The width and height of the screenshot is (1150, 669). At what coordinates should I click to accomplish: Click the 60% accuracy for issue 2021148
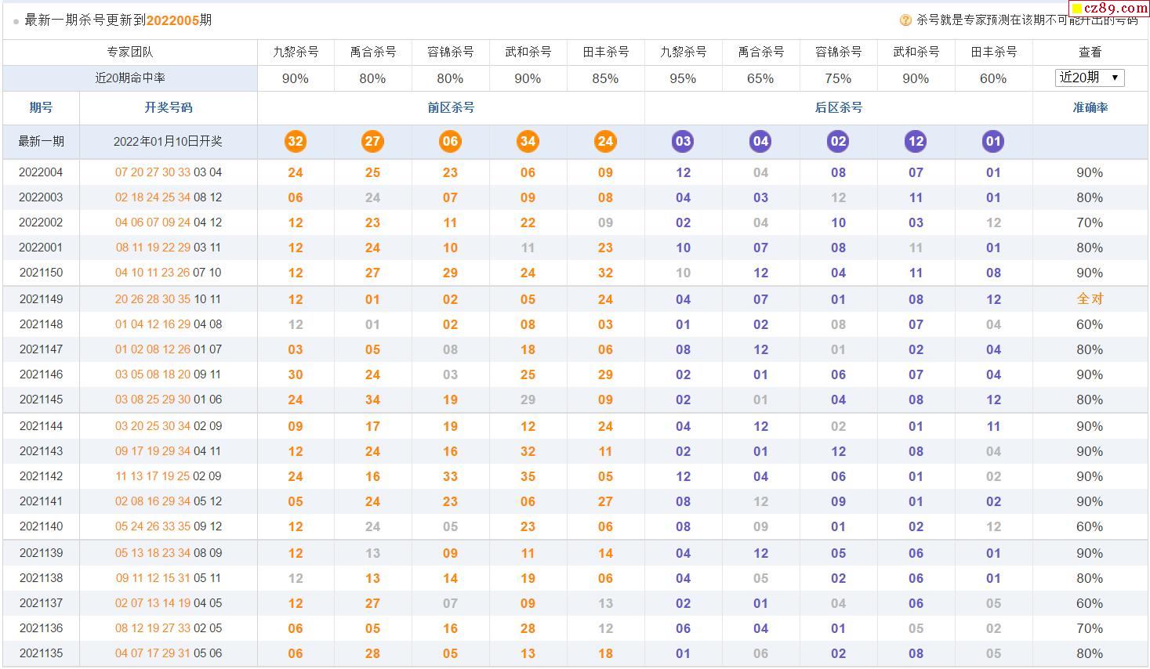coord(1090,324)
